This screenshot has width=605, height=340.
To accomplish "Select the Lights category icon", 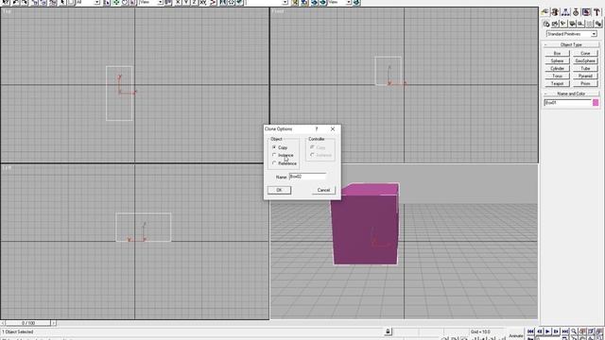I will (x=563, y=24).
